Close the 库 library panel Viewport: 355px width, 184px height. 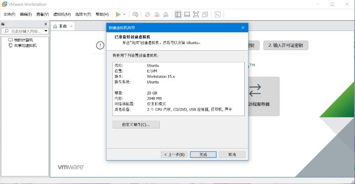click(x=45, y=24)
